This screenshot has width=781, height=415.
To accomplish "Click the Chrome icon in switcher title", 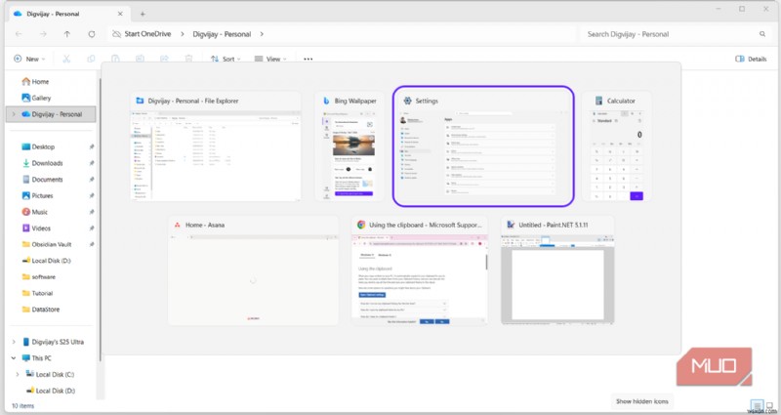I will coord(361,226).
